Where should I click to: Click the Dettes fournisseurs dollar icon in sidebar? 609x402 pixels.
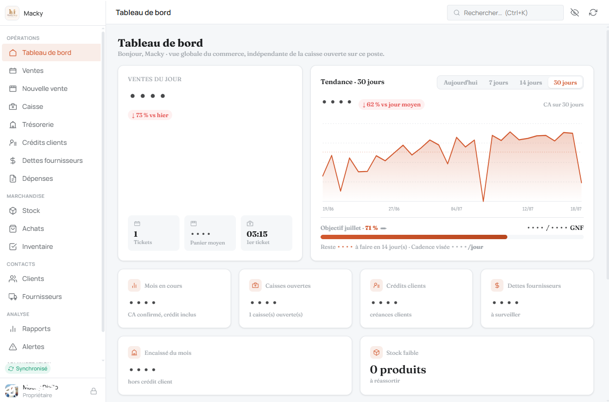[x=13, y=160]
